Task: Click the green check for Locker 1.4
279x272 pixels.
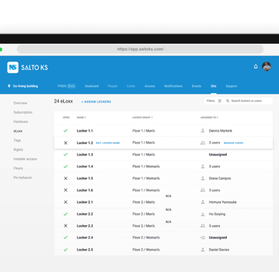Action: tap(65, 166)
